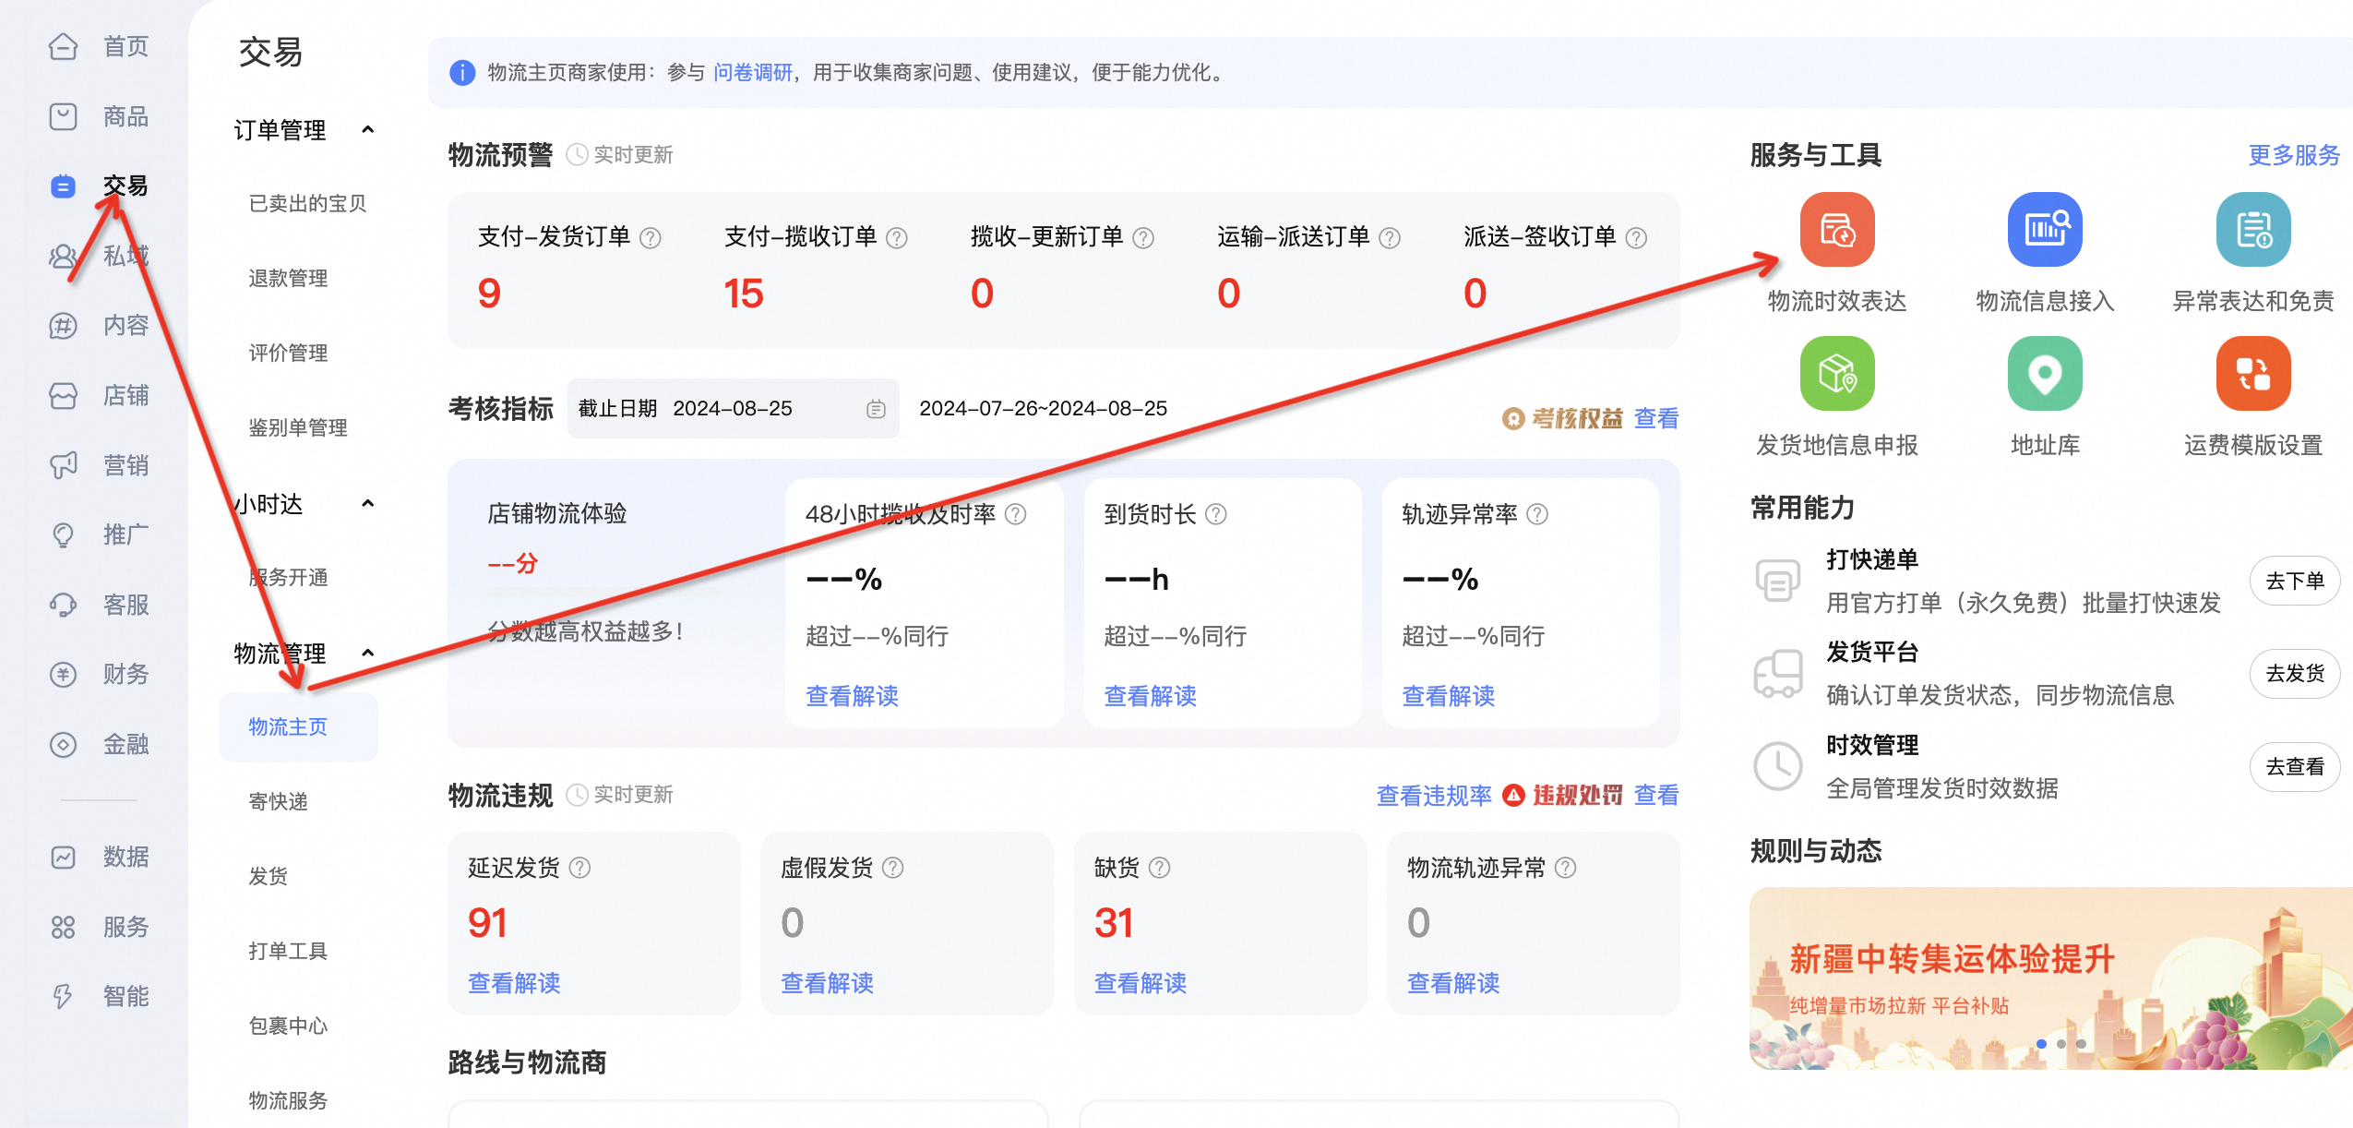Click 查看解读 under 到货时长
The height and width of the screenshot is (1128, 2353).
[1150, 696]
